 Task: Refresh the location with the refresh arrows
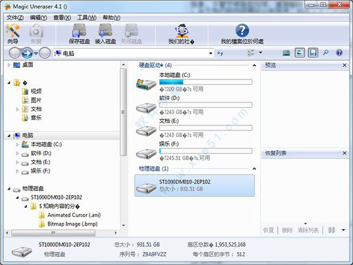point(220,54)
